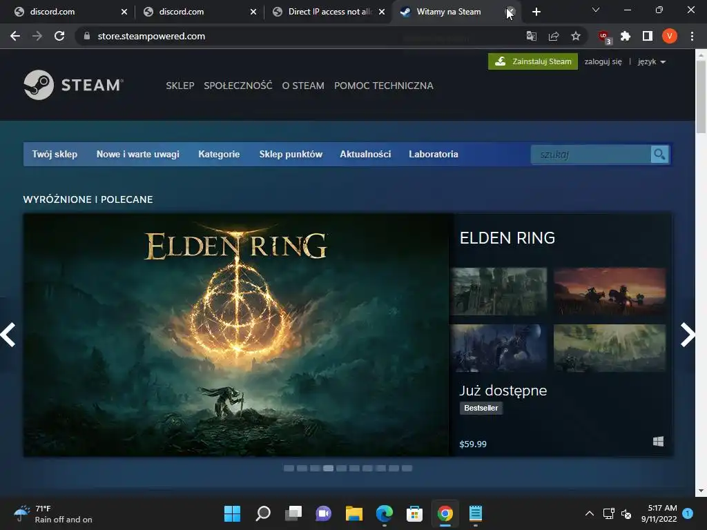Open File Explorer from the taskbar

click(354, 513)
